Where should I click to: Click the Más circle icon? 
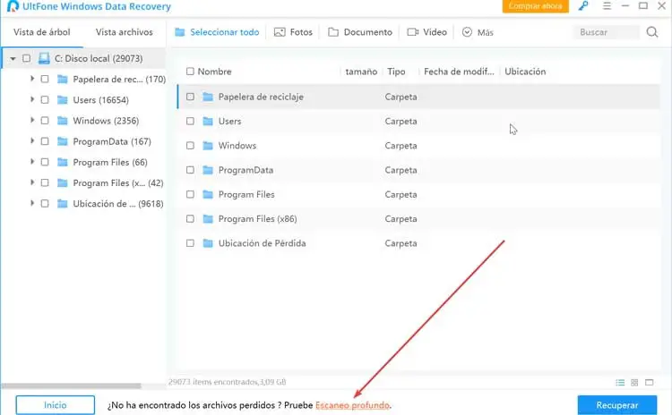[x=467, y=32]
